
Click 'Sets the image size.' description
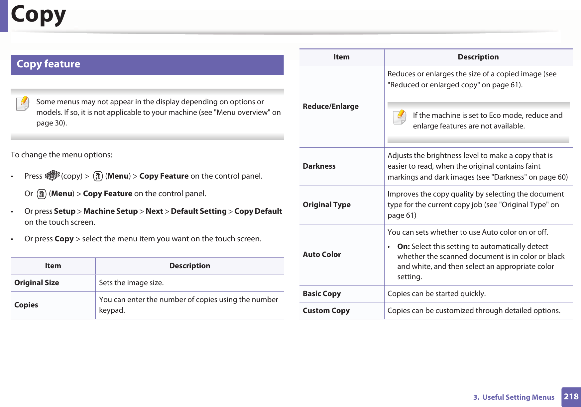131,283
